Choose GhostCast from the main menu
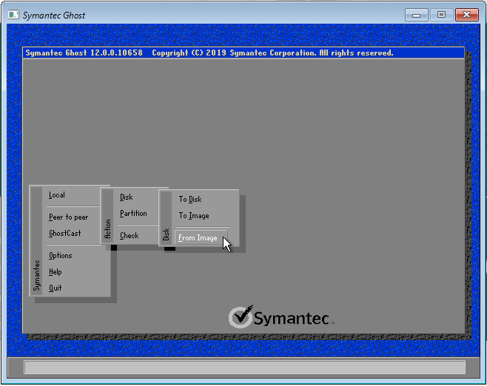 click(65, 234)
